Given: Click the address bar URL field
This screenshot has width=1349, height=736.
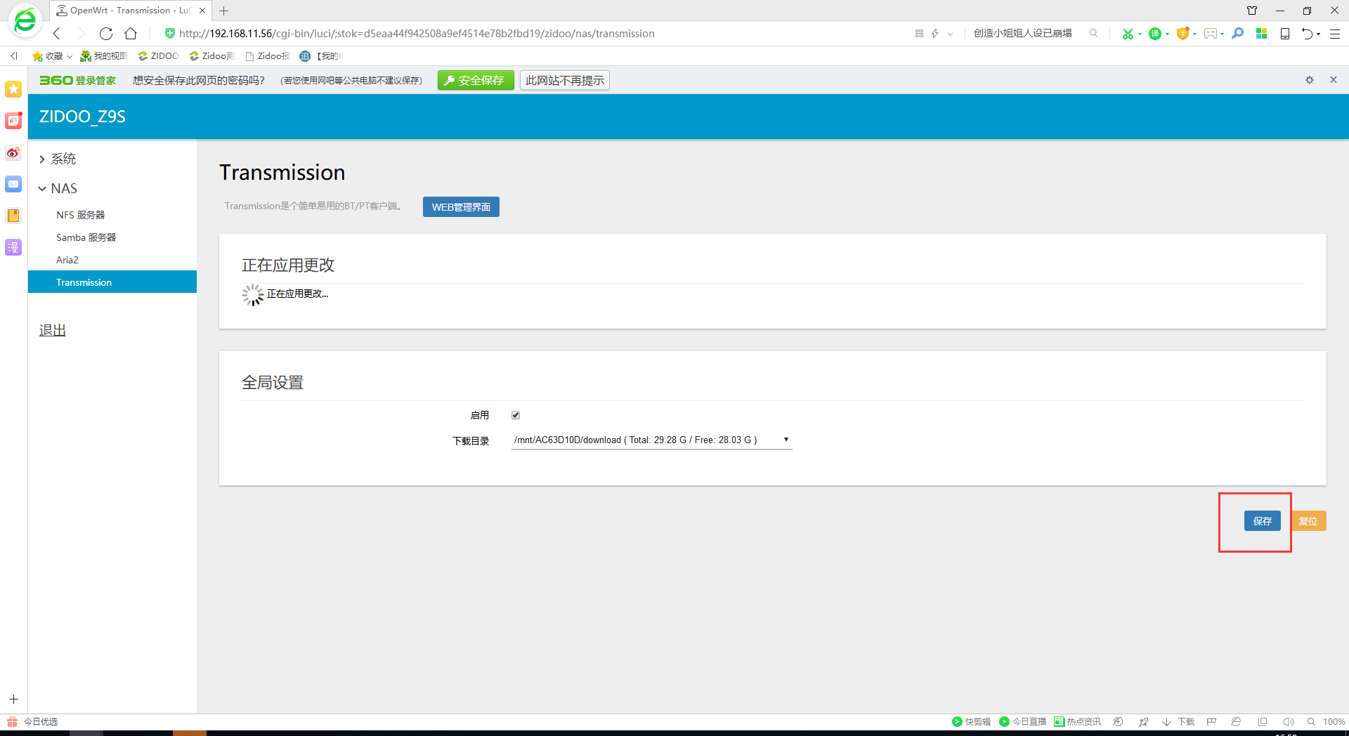Looking at the screenshot, I should coord(417,34).
